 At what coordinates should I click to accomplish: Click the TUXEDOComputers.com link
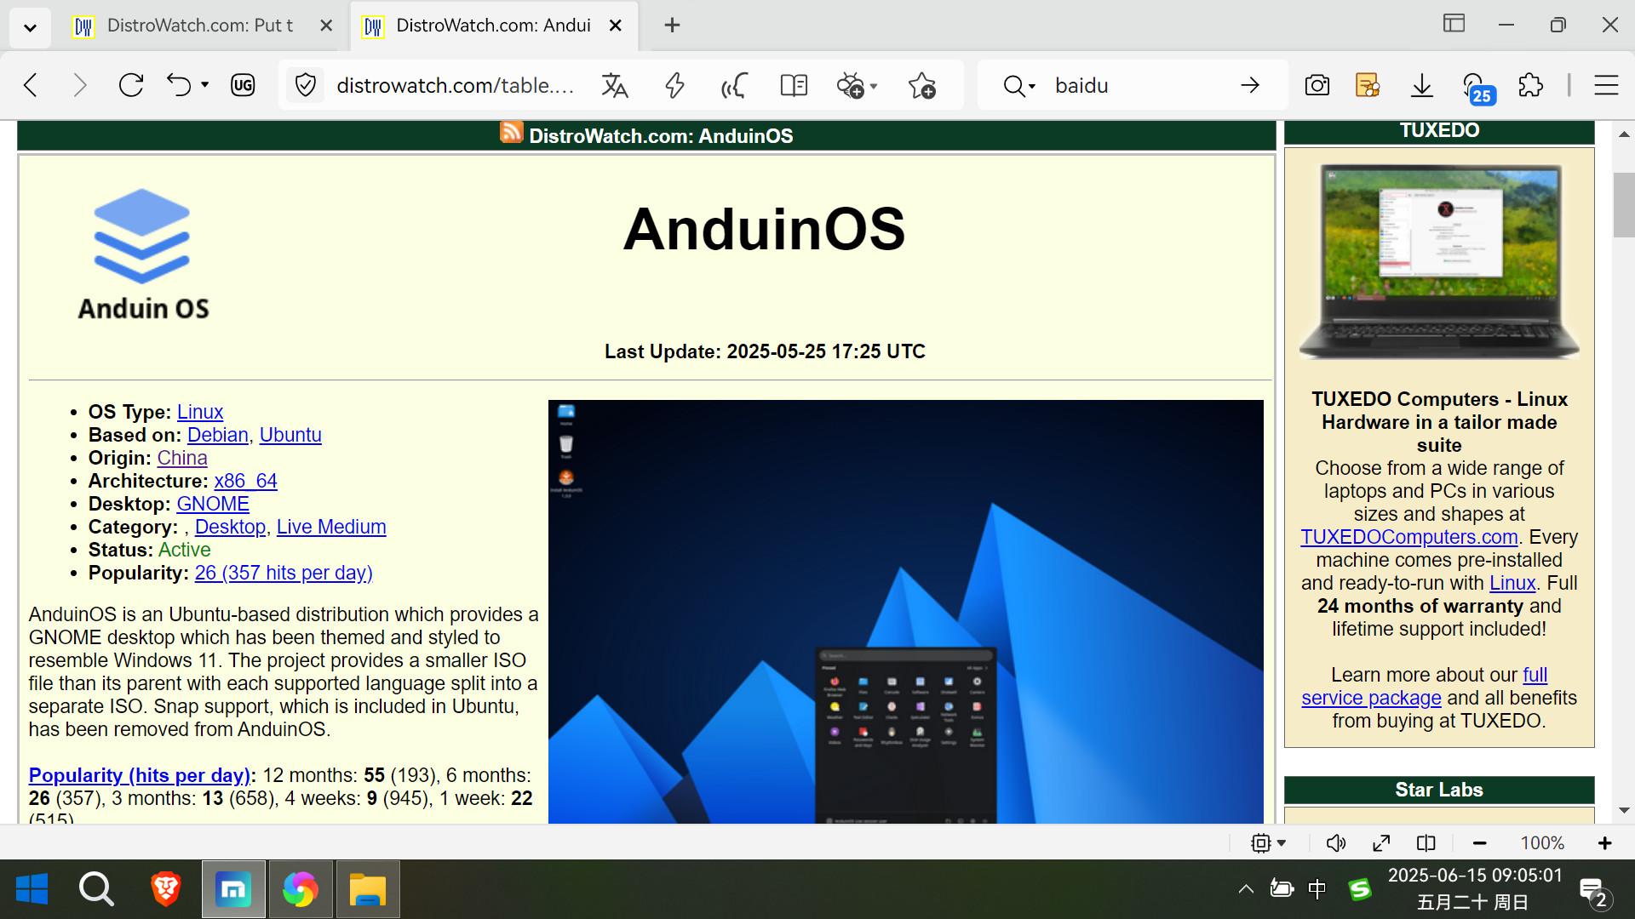pyautogui.click(x=1409, y=537)
